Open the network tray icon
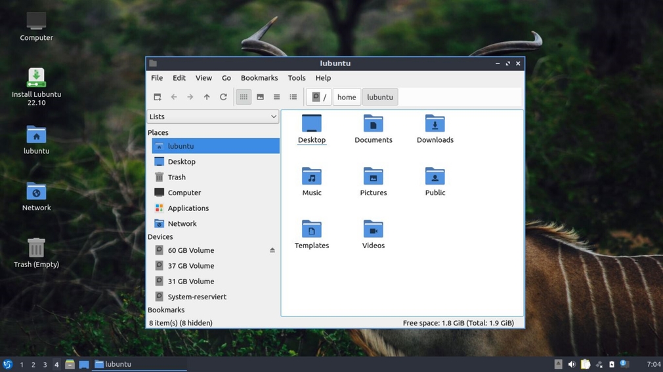Screen dimensions: 663x372 coord(599,364)
